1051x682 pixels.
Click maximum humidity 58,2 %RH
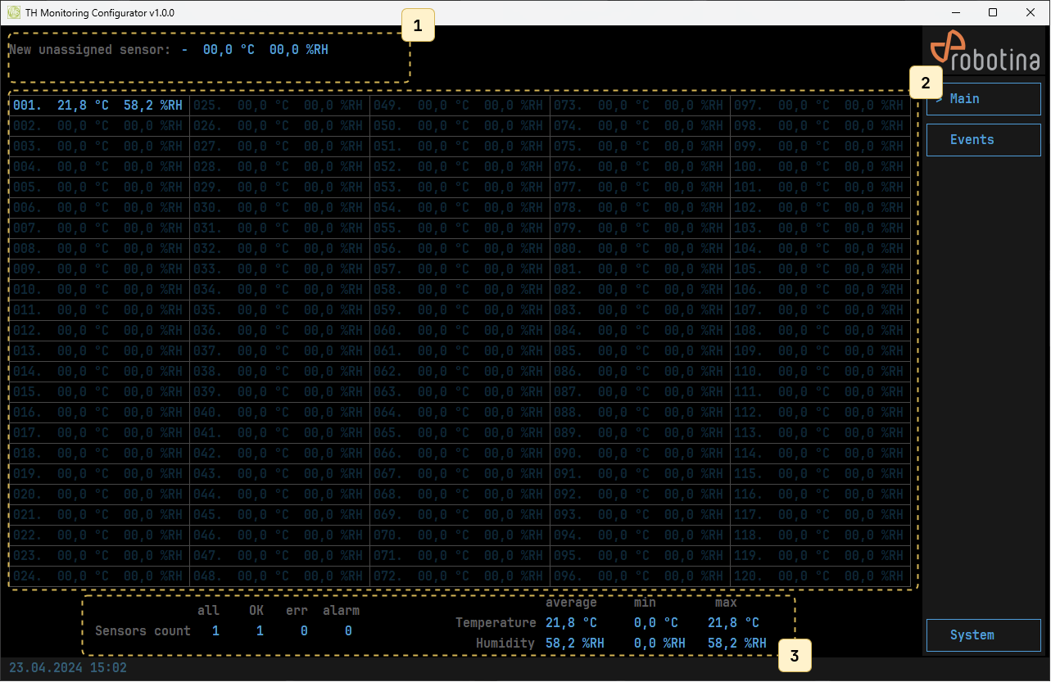[737, 644]
